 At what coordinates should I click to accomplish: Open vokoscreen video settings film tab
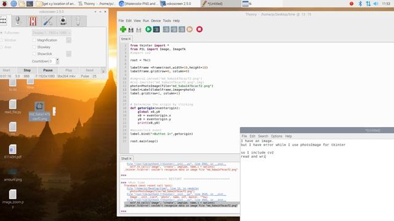click(x=33, y=21)
